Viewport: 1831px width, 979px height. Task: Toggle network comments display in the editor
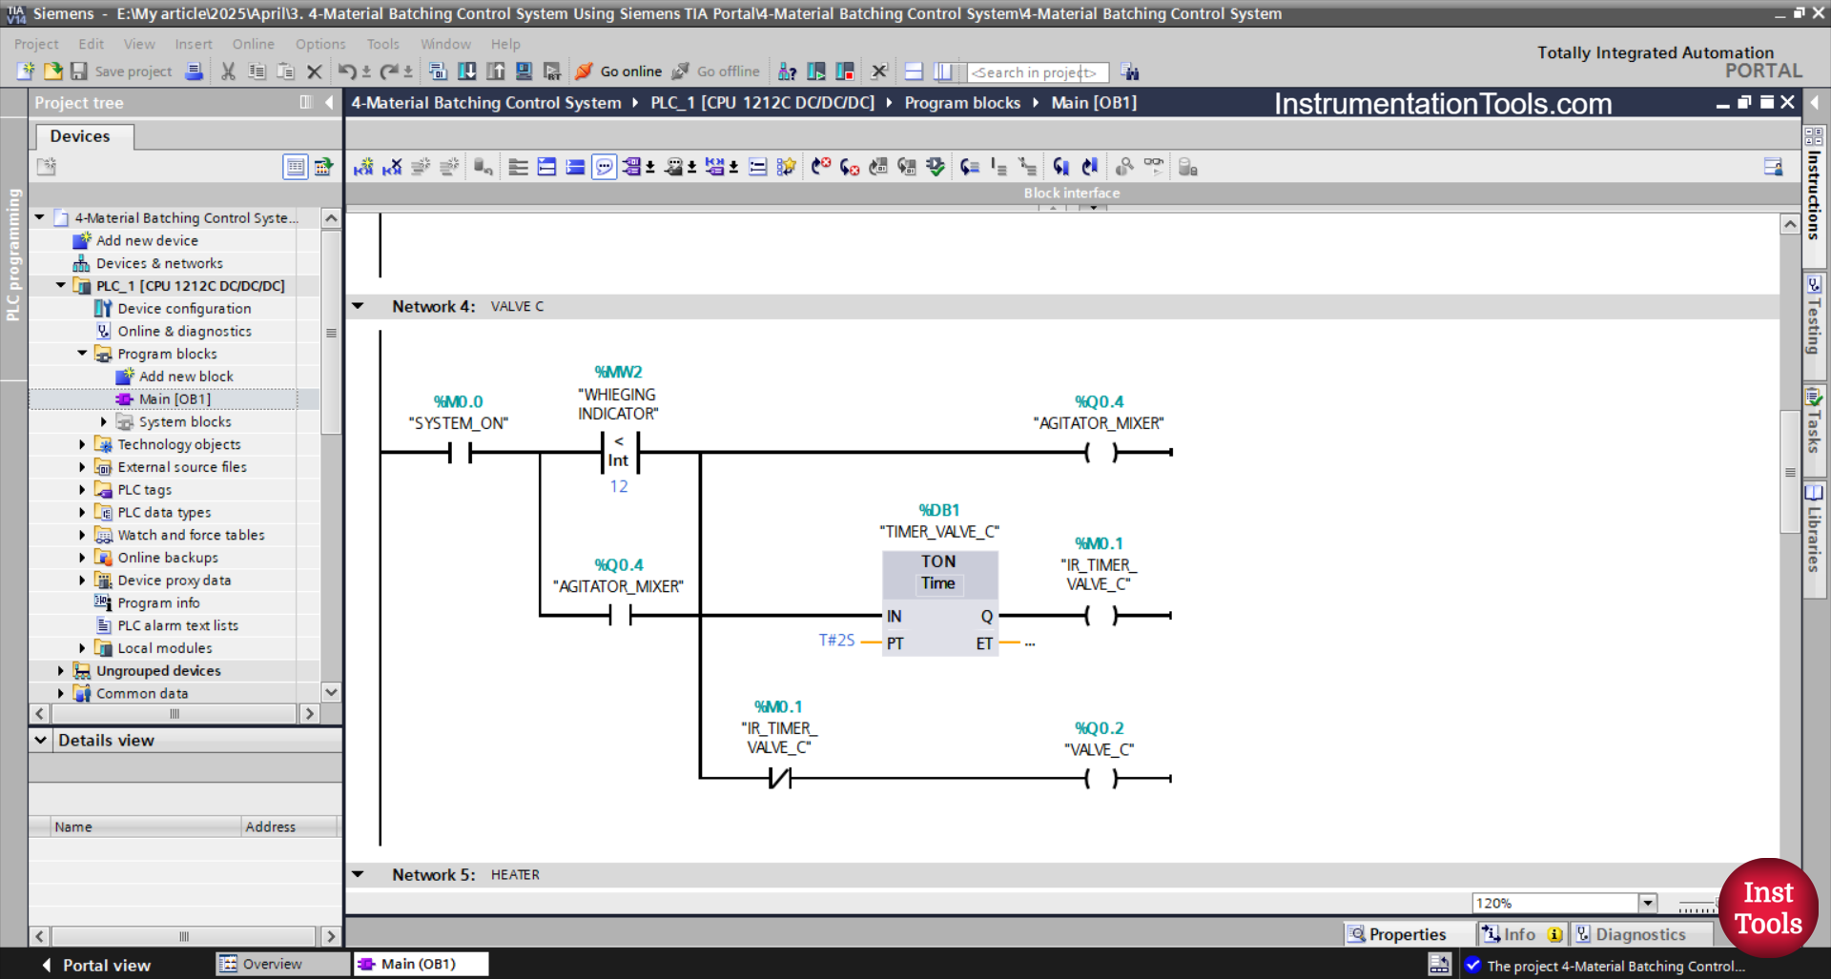point(605,166)
